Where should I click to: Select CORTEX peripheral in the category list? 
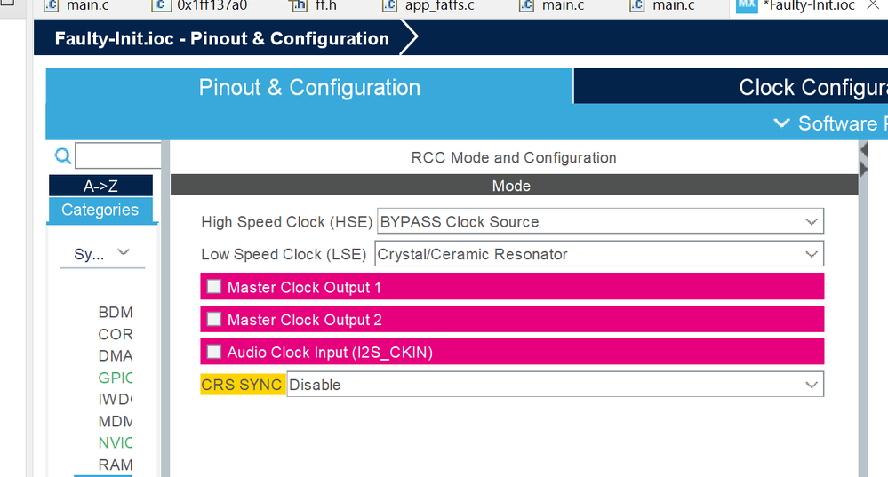click(115, 334)
